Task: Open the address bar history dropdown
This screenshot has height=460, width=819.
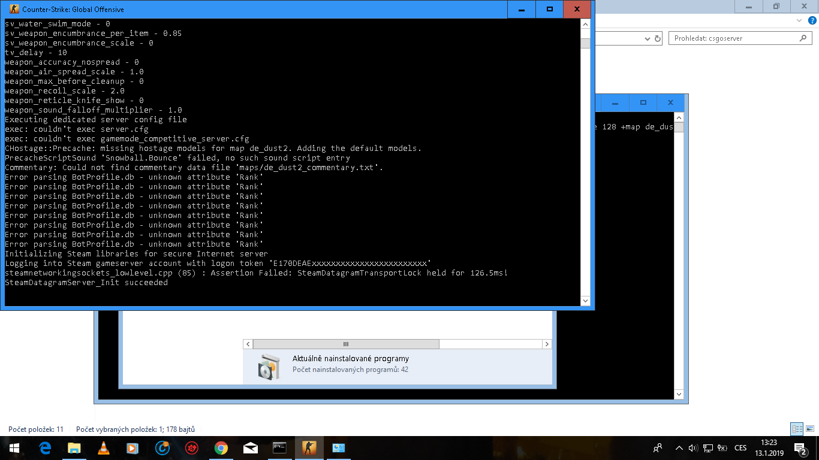Action: [x=647, y=38]
